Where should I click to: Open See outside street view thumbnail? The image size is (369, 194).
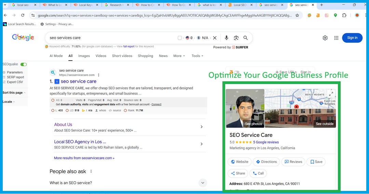tap(300, 118)
